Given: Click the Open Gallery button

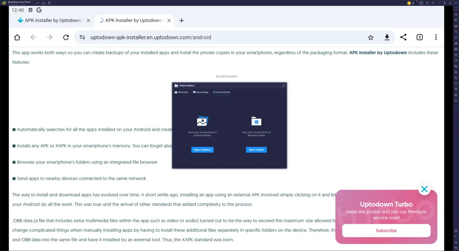Looking at the screenshot, I should [x=202, y=150].
